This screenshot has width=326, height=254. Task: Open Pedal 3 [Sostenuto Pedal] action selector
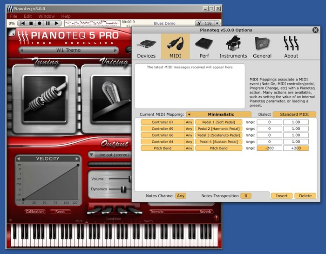(219, 135)
